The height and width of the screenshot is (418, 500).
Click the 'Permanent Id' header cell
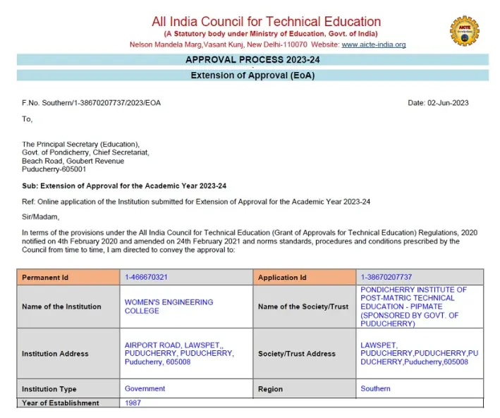coord(68,277)
